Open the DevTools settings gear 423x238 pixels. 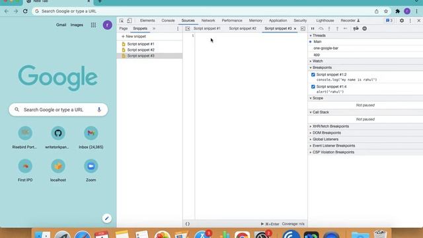[x=402, y=20]
